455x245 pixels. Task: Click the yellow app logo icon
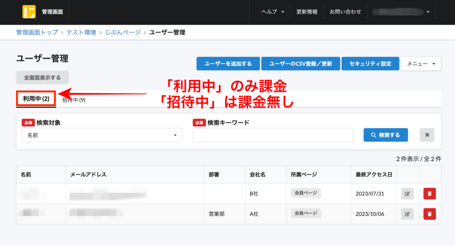29,12
